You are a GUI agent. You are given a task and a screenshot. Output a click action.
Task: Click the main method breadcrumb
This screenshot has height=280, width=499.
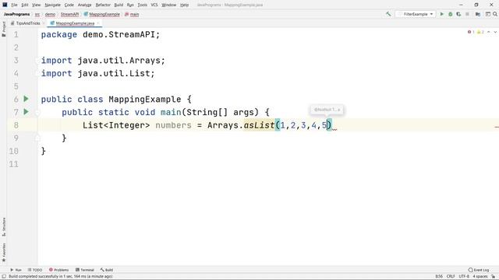point(132,14)
